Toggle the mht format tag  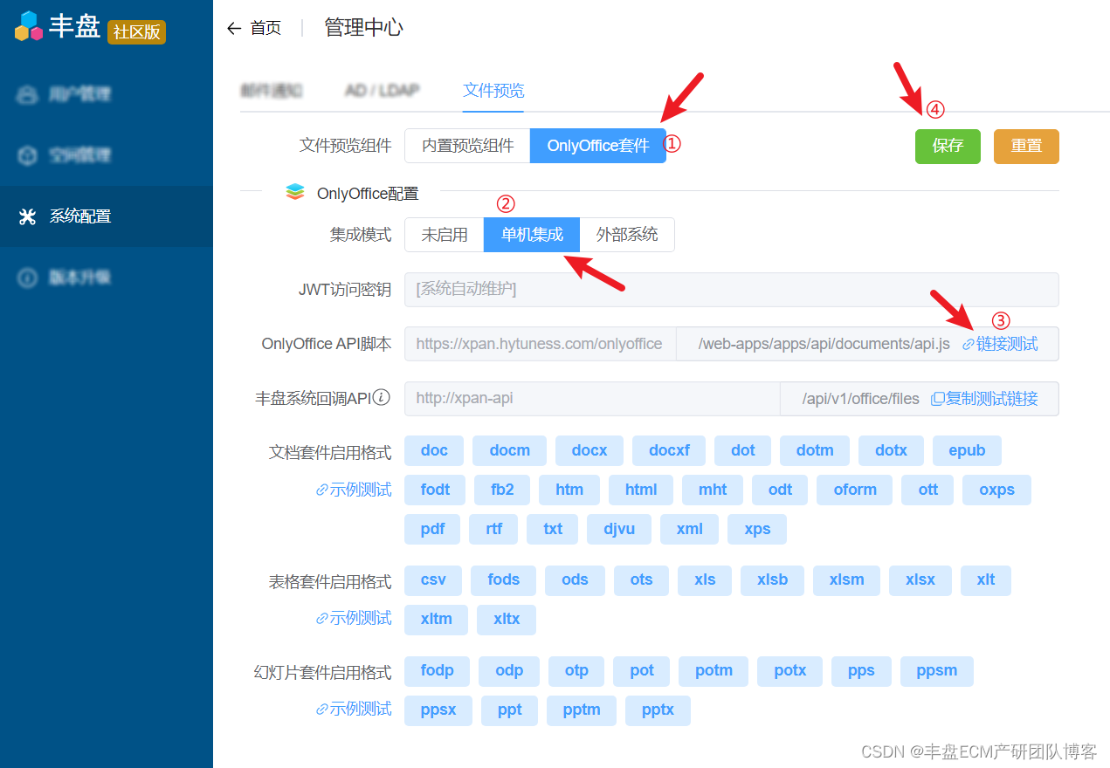click(x=713, y=490)
